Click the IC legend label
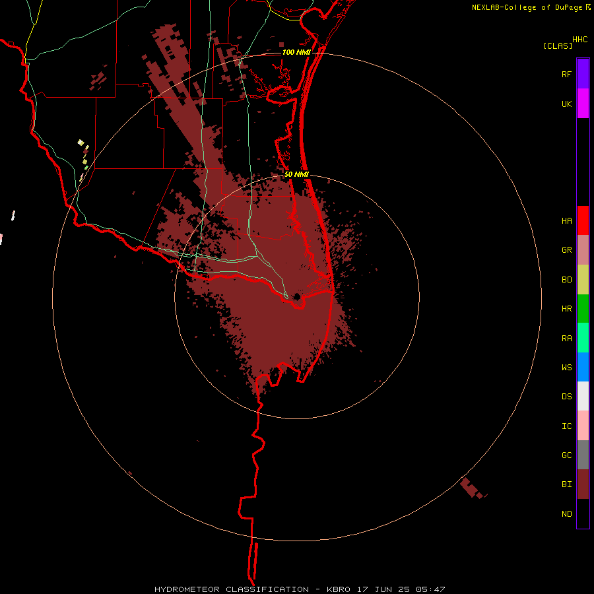This screenshot has width=594, height=594. tap(567, 426)
